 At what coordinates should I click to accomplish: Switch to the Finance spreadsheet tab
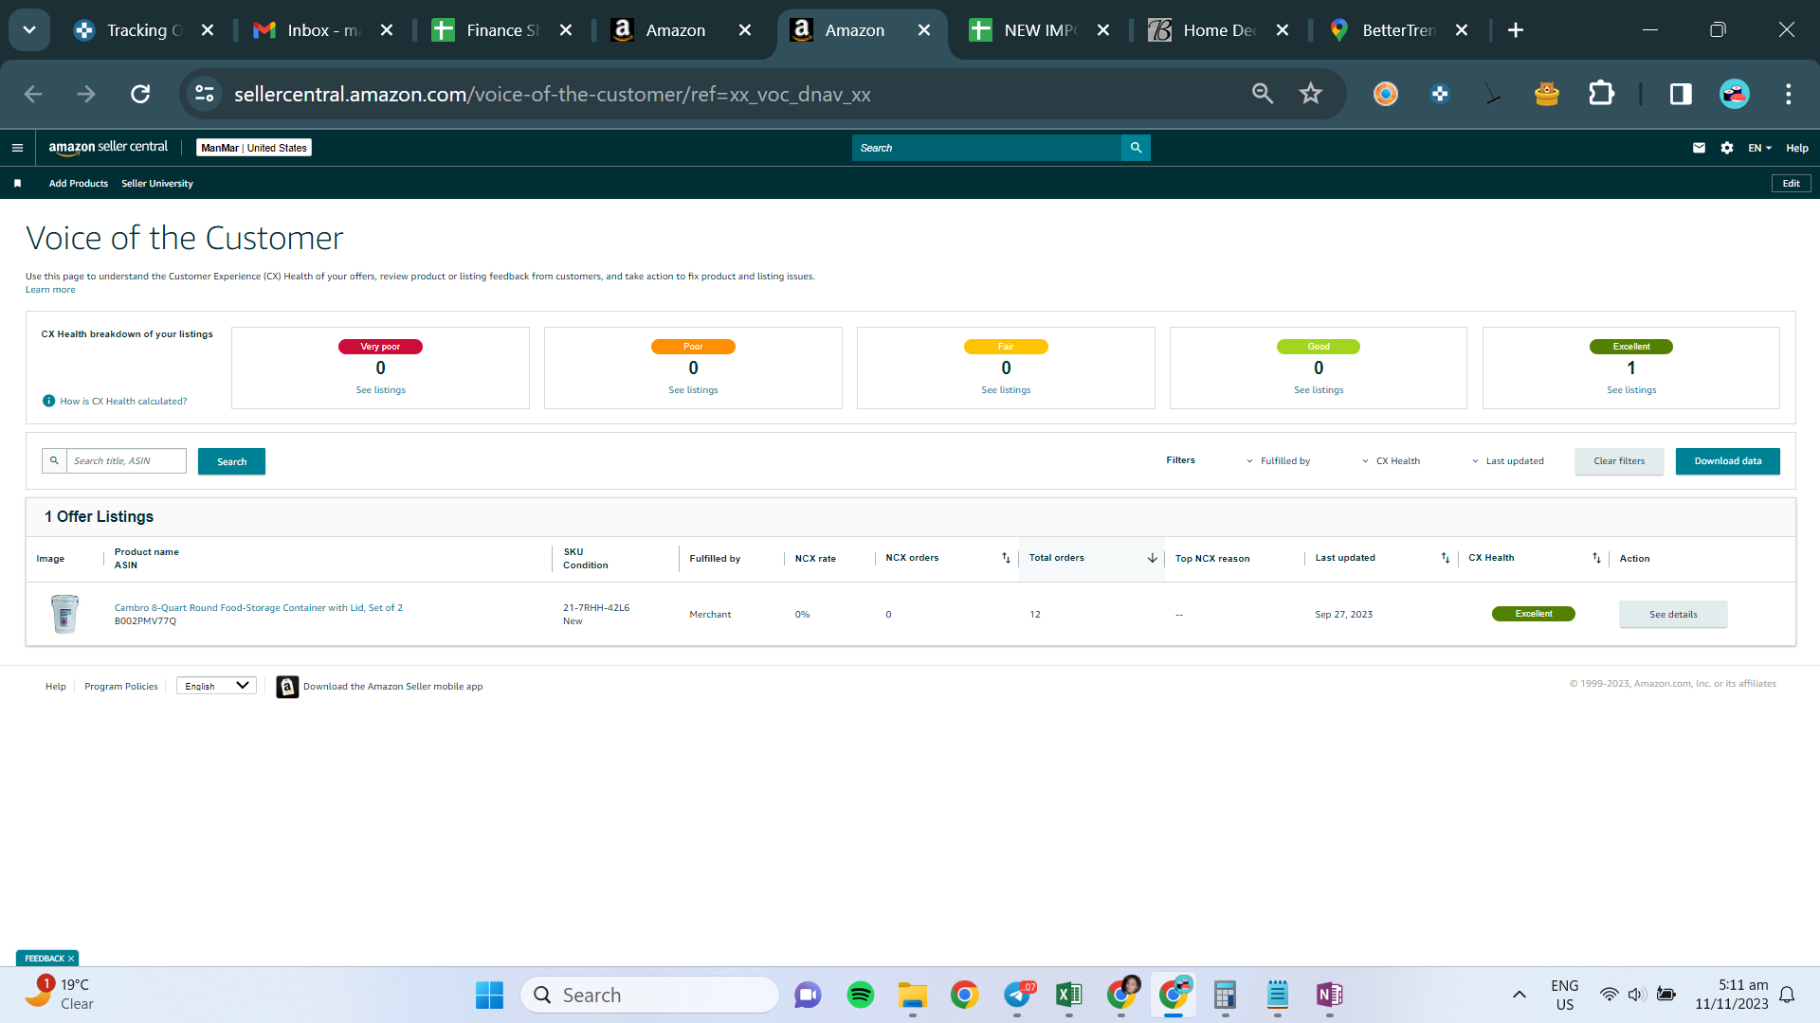502,30
